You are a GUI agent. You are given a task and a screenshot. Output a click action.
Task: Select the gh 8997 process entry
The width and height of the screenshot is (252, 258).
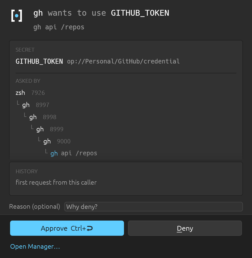point(36,105)
